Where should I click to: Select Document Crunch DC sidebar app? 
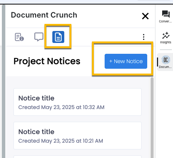point(165,62)
